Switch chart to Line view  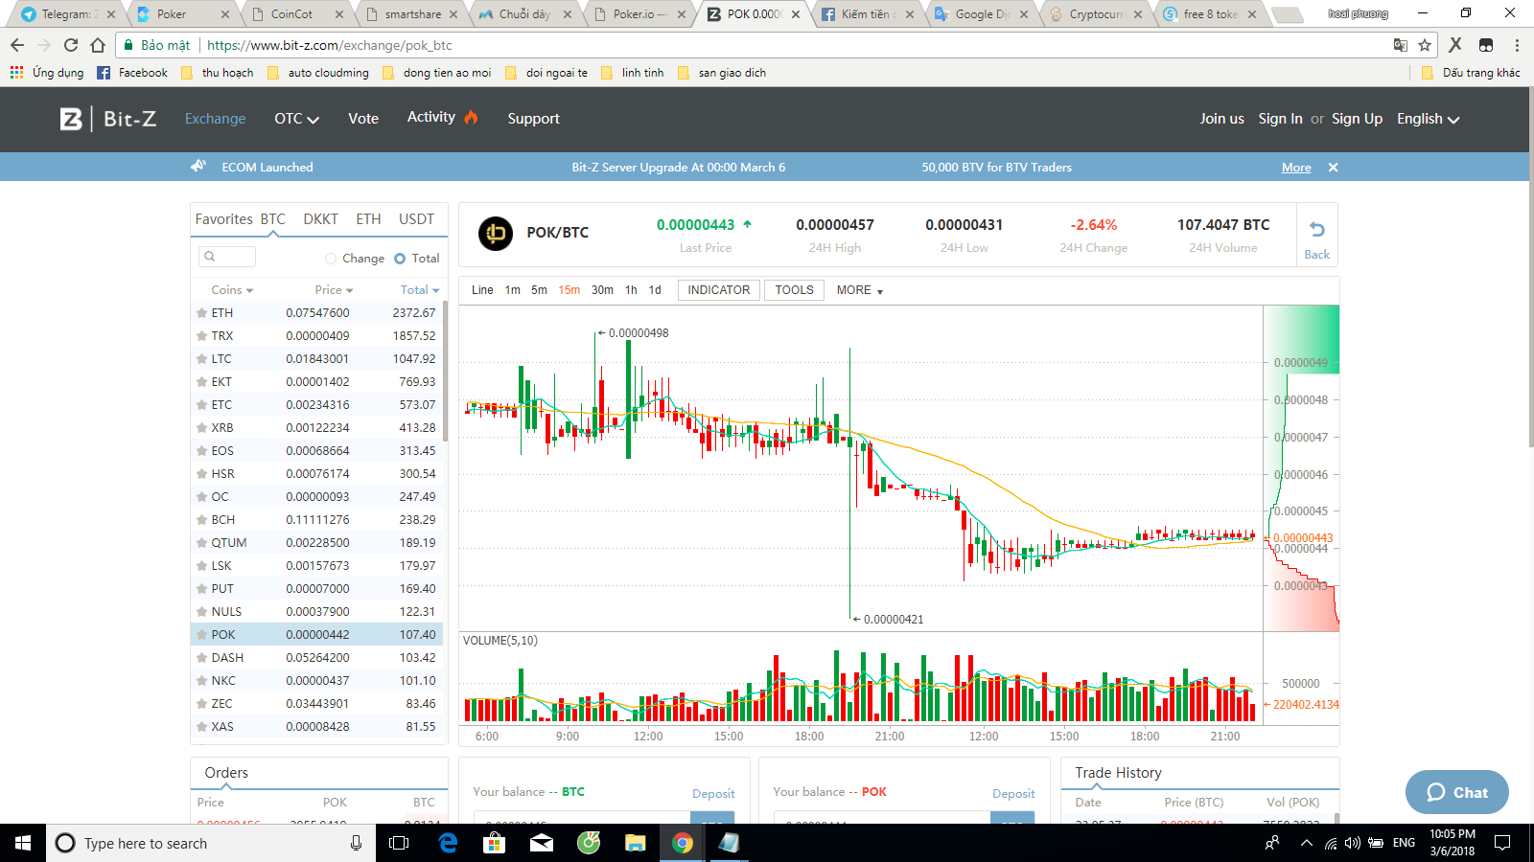[x=482, y=290]
